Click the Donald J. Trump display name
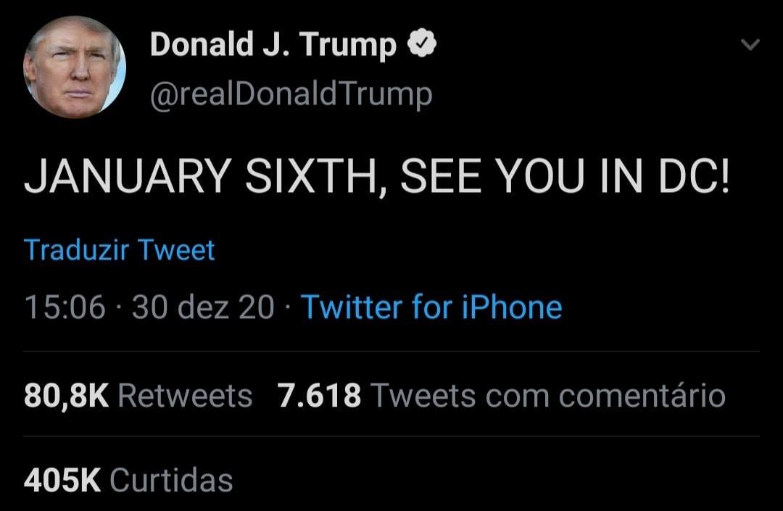This screenshot has height=511, width=783. [x=273, y=45]
